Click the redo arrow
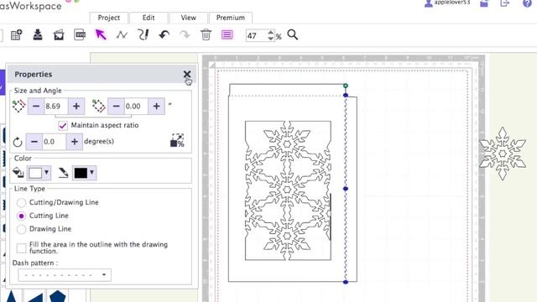The width and height of the screenshot is (537, 302). tap(185, 35)
